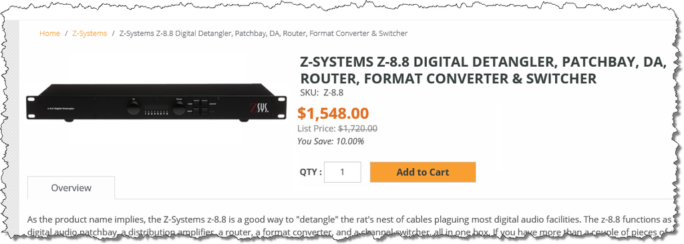684x244 pixels.
Task: Switch to the Overview tab
Action: click(x=71, y=188)
